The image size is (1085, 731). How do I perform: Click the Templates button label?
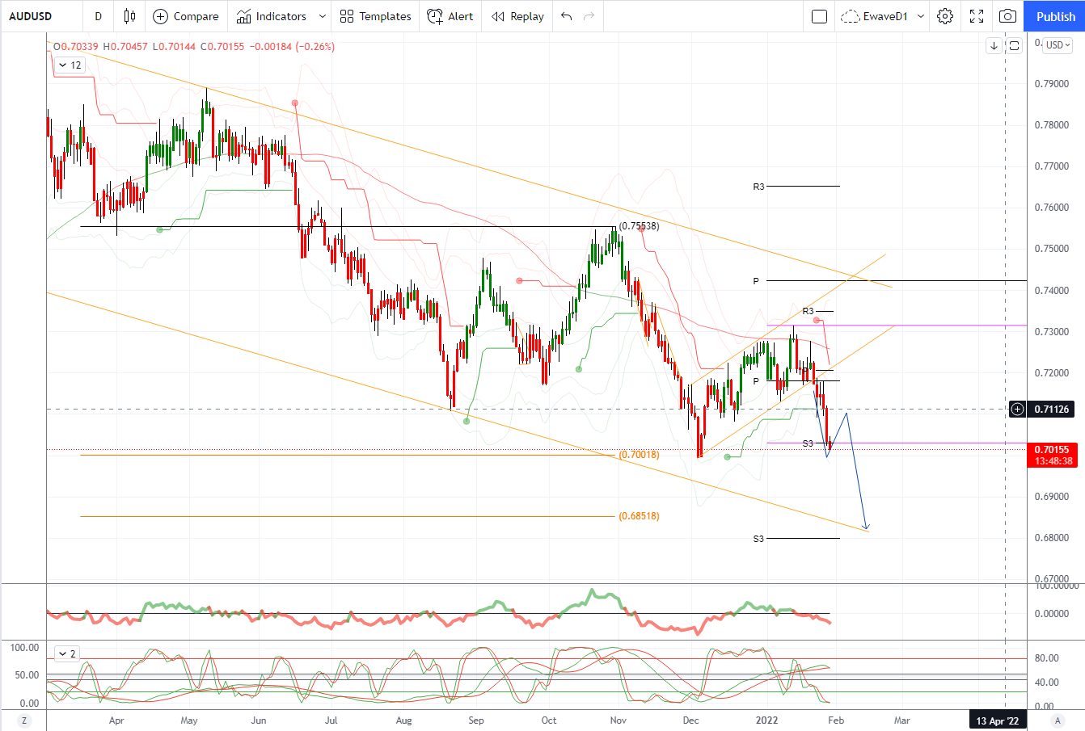tap(385, 16)
